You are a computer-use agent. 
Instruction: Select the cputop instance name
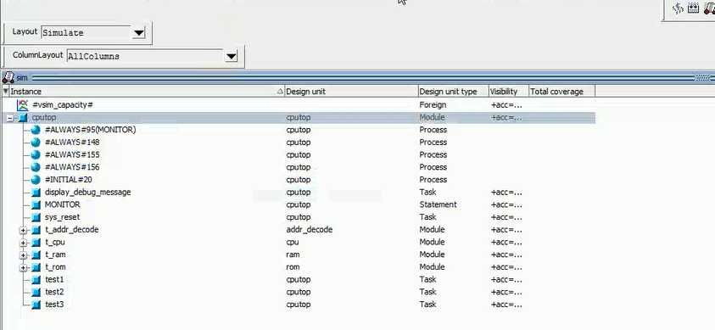(x=44, y=118)
